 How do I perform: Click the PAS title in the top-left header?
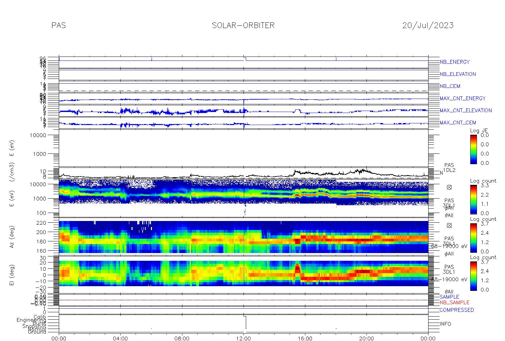pos(58,25)
